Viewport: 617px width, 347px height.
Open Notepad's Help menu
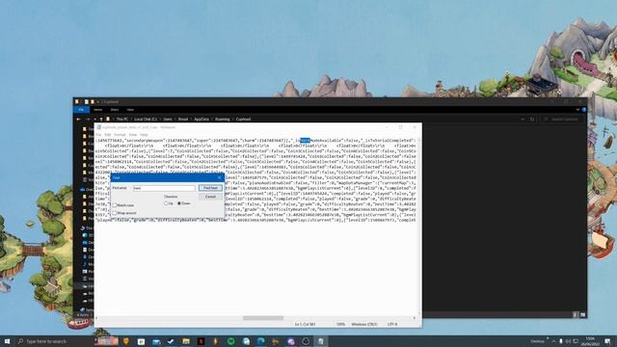click(144, 135)
